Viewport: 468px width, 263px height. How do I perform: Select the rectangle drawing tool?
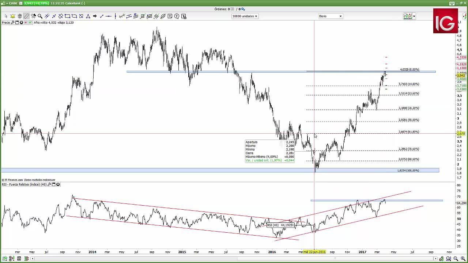point(67,16)
